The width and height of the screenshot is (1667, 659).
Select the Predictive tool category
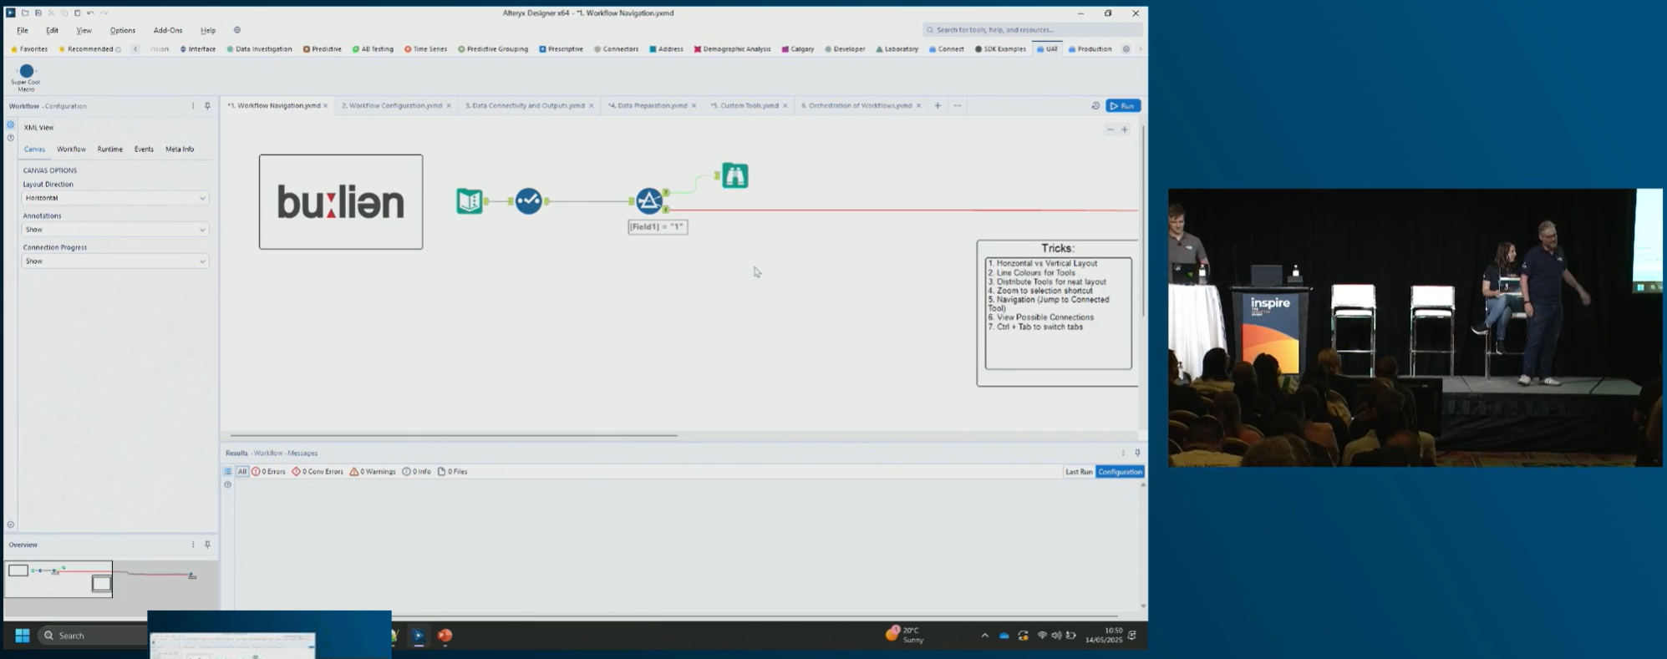pos(323,49)
